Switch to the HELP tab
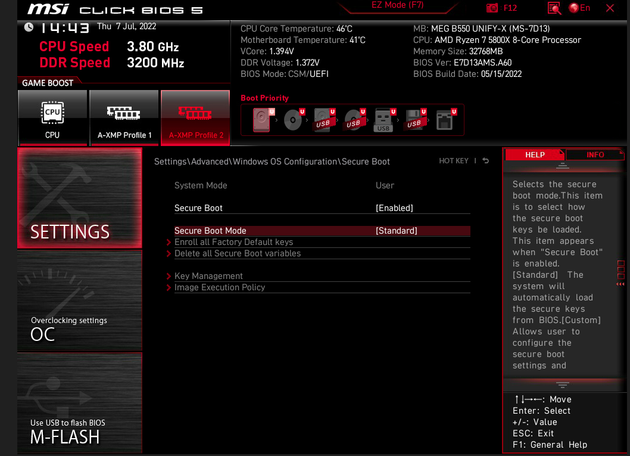 pyautogui.click(x=535, y=155)
